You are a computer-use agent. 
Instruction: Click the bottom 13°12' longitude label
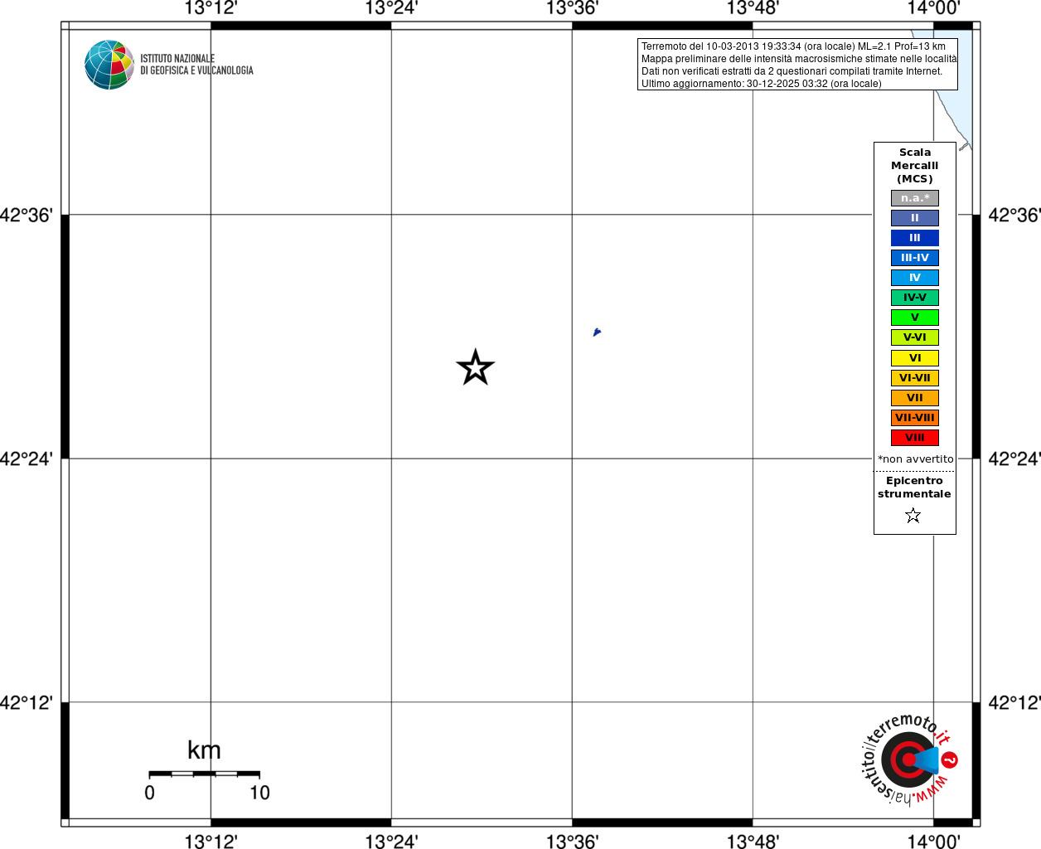coord(211,842)
